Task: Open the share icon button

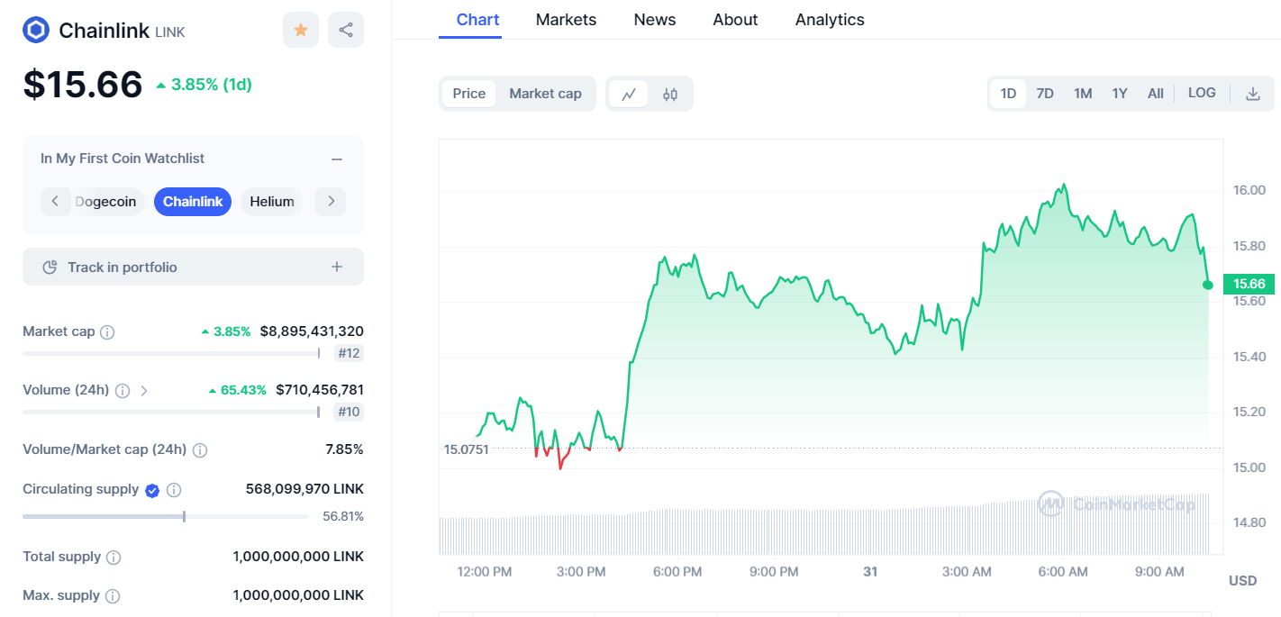Action: pos(346,30)
